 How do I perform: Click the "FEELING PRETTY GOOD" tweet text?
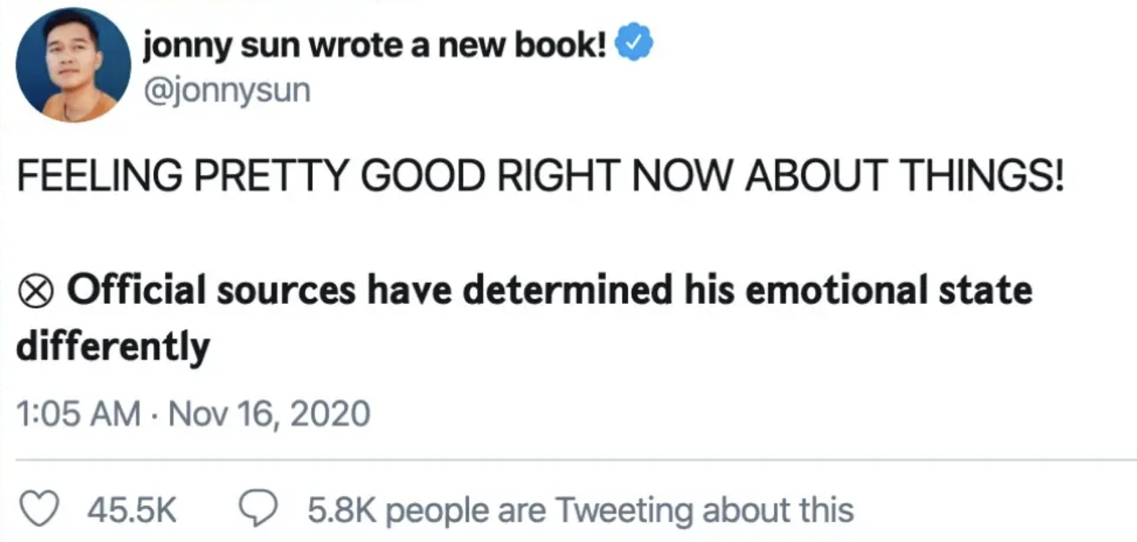[x=251, y=175]
